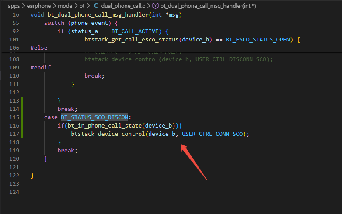Expand chevron after 'bt' breadcrumb
The image size is (342, 214).
[88, 6]
